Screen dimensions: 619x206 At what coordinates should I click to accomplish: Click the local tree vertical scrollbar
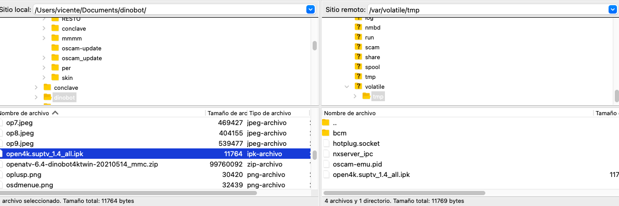(x=315, y=46)
